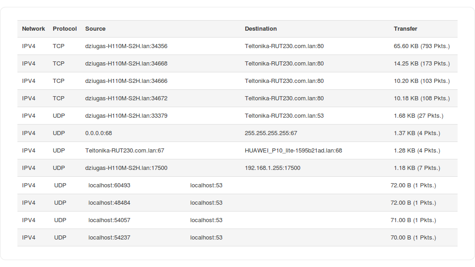The width and height of the screenshot is (475, 267).
Task: Click the 65.60 KB (793 Pkts.) transfer
Action: pyautogui.click(x=421, y=46)
